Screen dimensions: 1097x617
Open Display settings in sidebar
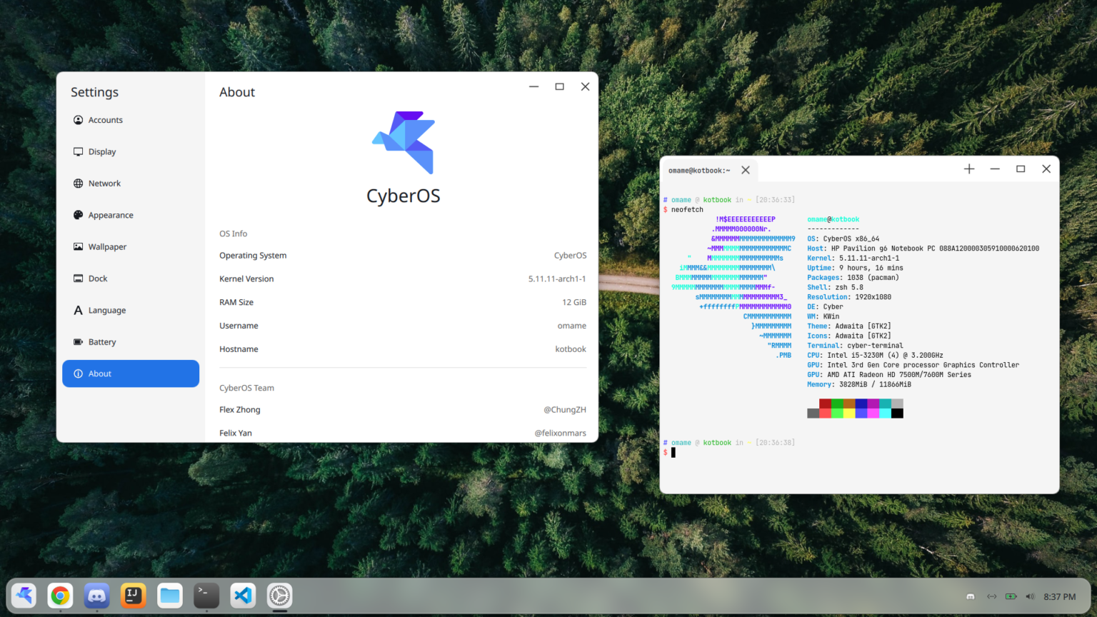pyautogui.click(x=102, y=151)
